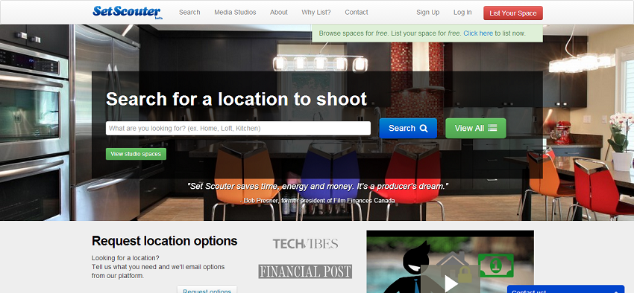
Task: Go to the About page
Action: click(279, 12)
